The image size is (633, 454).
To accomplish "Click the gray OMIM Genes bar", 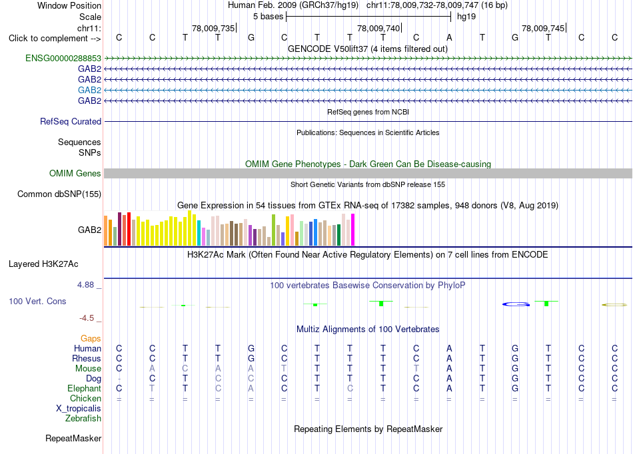I will 368,173.
